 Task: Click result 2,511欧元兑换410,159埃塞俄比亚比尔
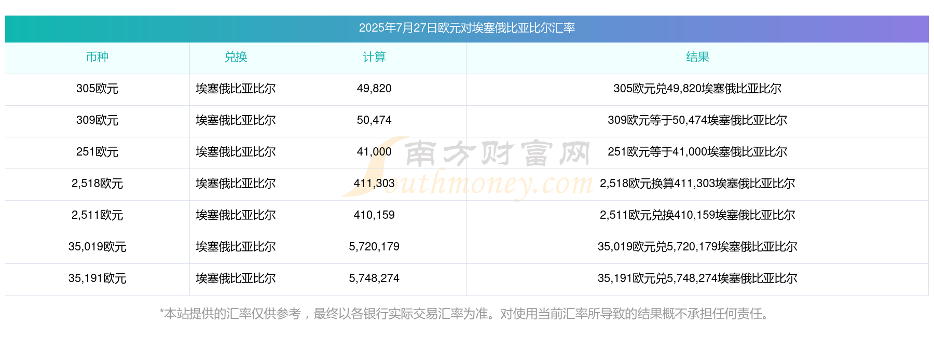pos(697,215)
